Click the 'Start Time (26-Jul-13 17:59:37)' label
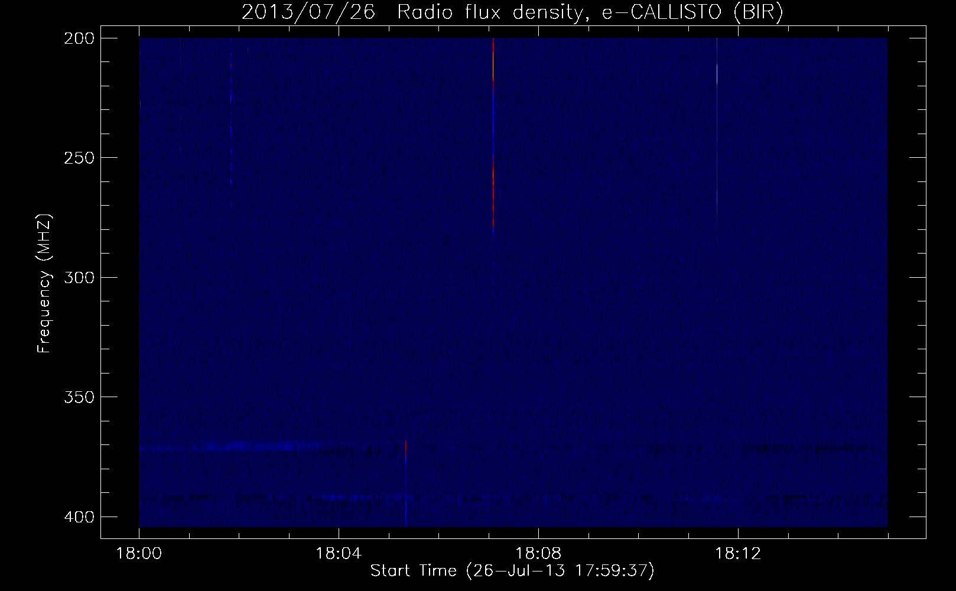Screen dimensions: 956x591 tap(512, 571)
